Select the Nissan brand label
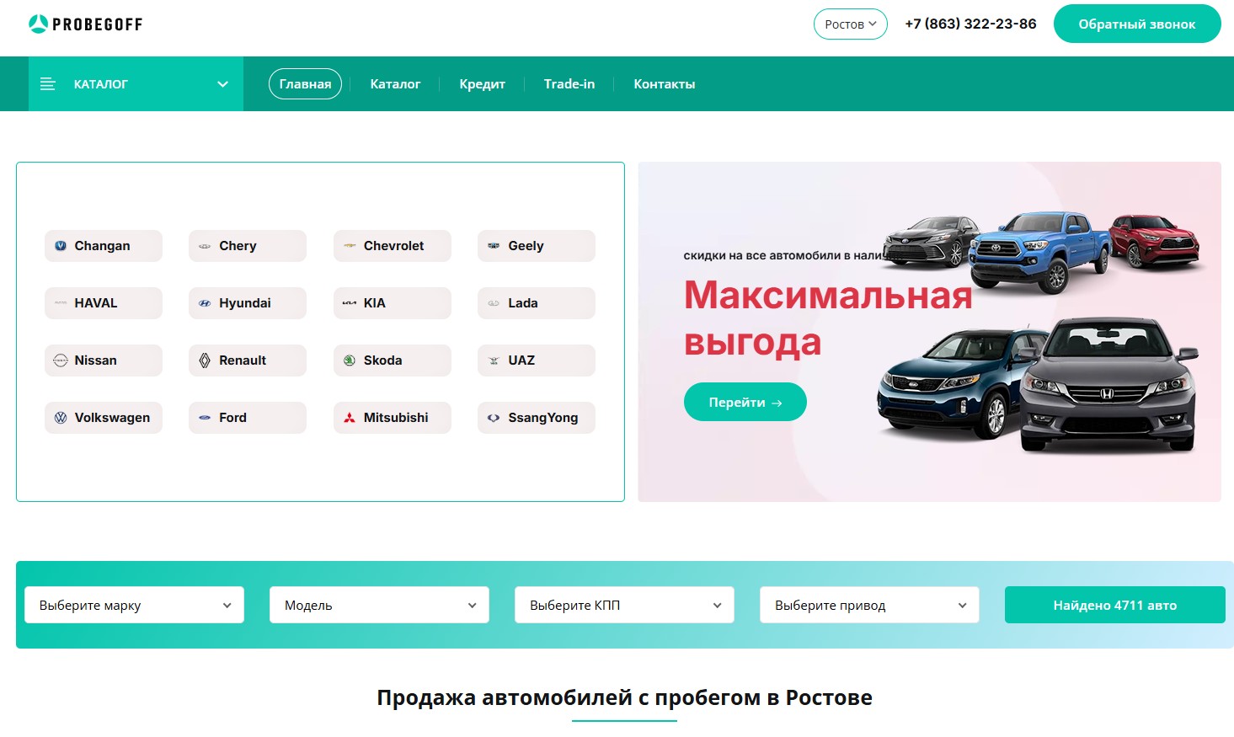The width and height of the screenshot is (1234, 737). tap(96, 360)
